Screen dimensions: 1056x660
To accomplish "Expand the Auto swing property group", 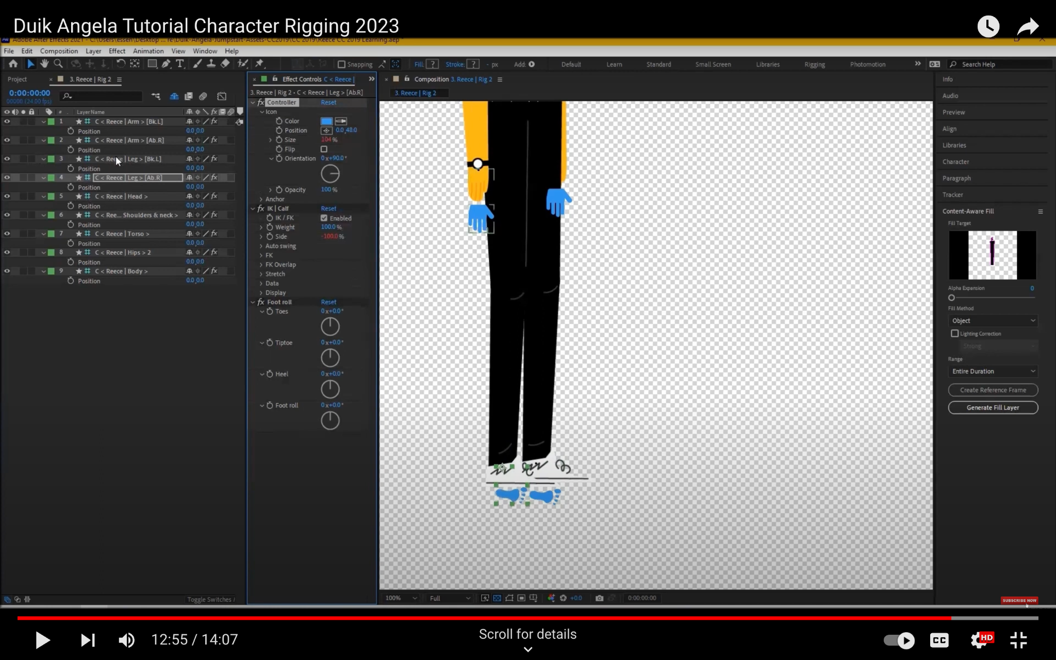I will coord(261,246).
